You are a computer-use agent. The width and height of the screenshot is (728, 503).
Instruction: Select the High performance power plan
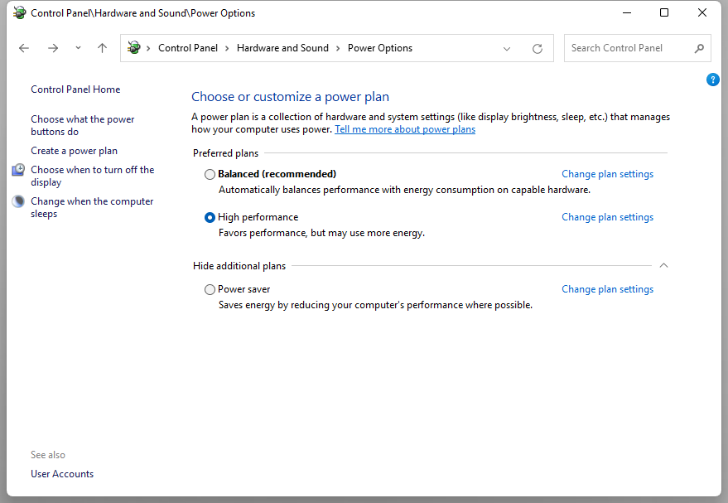pos(210,217)
